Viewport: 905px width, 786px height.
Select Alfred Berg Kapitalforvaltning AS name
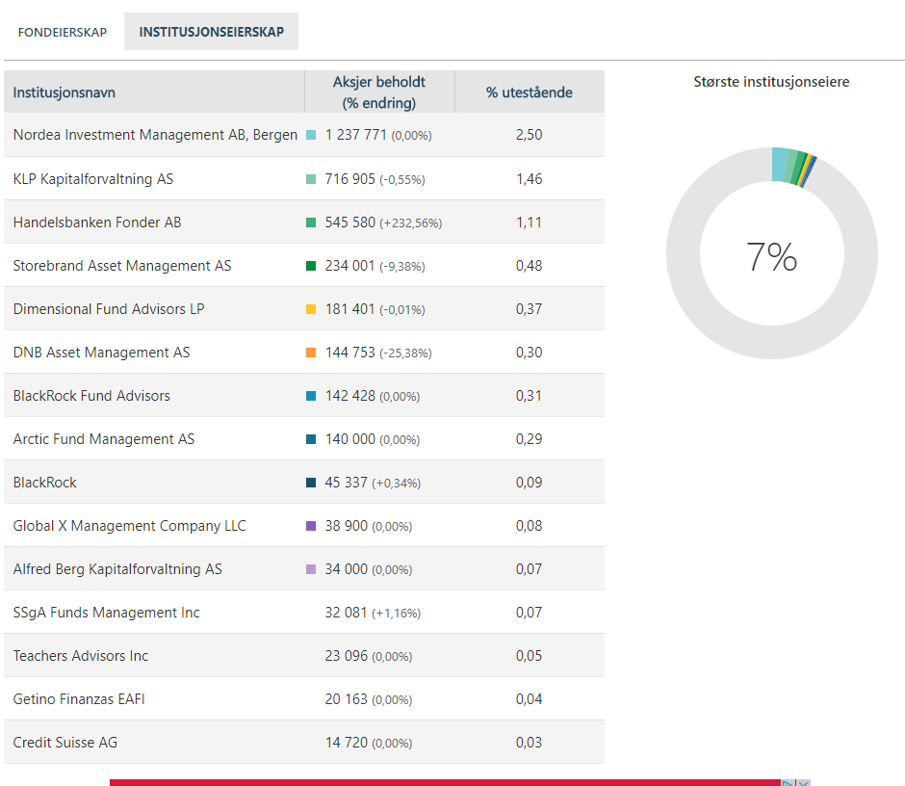click(117, 569)
